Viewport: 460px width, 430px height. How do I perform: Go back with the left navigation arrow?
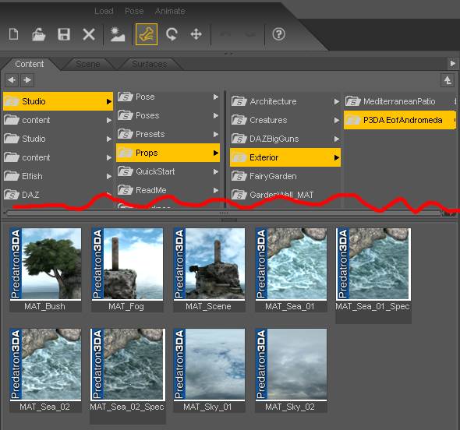pos(12,80)
